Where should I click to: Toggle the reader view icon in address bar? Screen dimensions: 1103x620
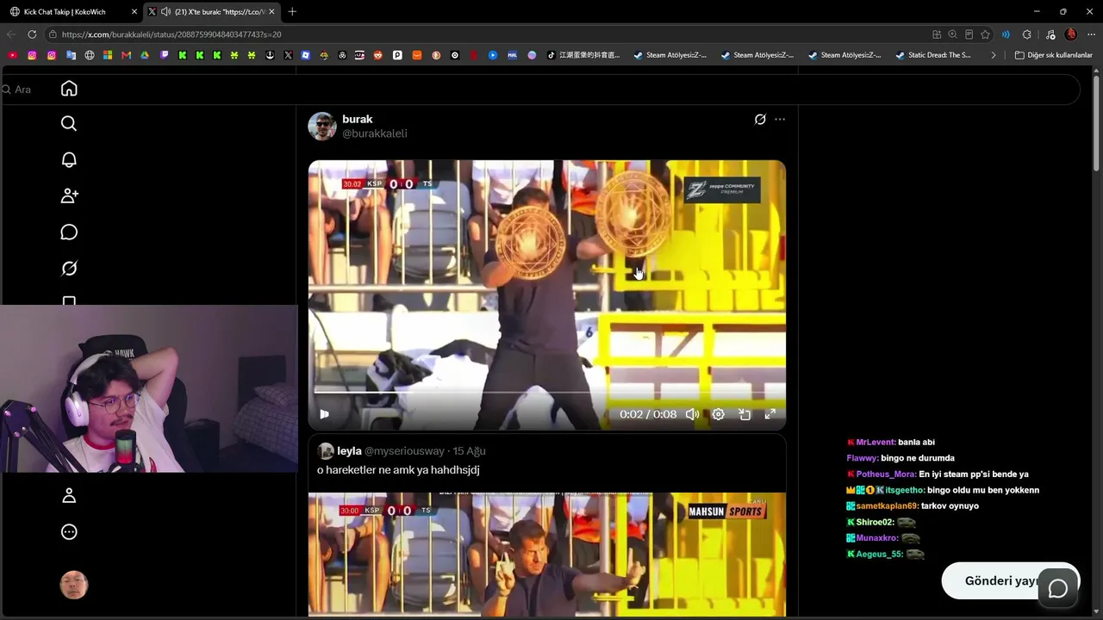tap(969, 34)
